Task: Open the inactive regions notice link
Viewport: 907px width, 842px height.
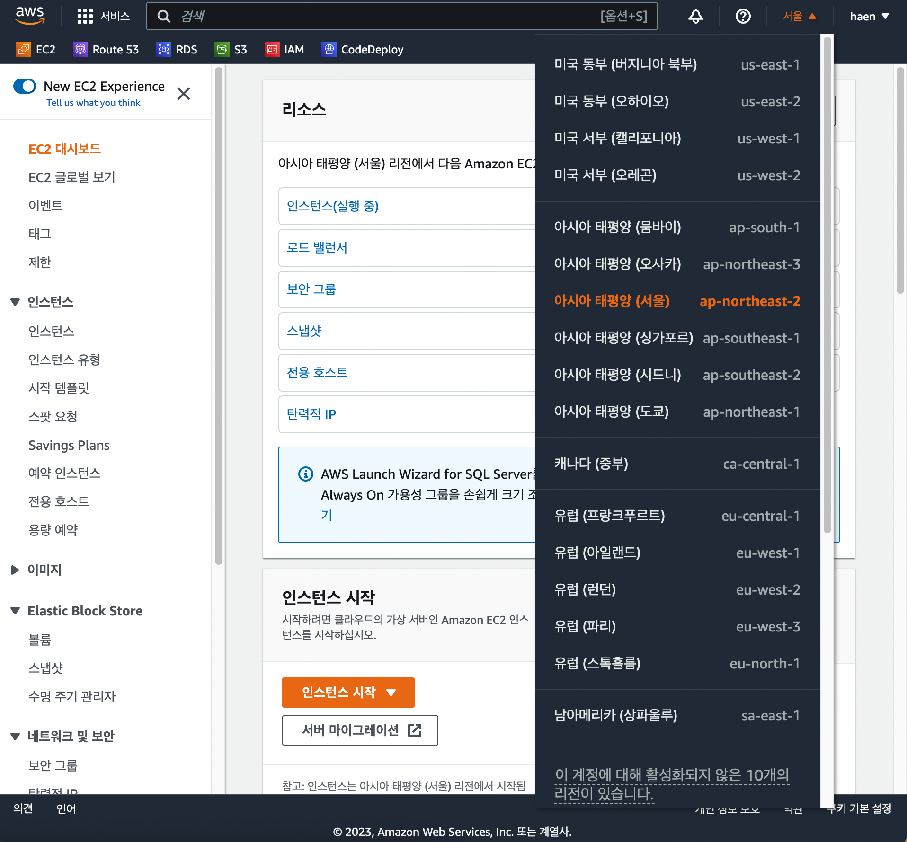Action: 672,784
